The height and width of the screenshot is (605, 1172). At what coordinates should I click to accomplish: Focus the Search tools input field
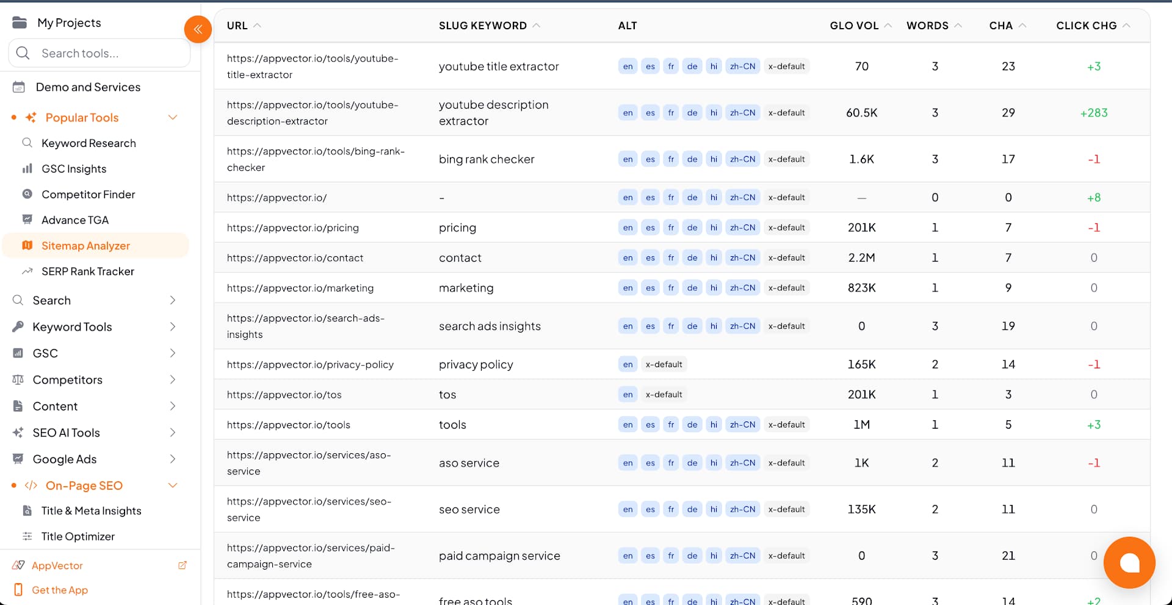point(99,53)
